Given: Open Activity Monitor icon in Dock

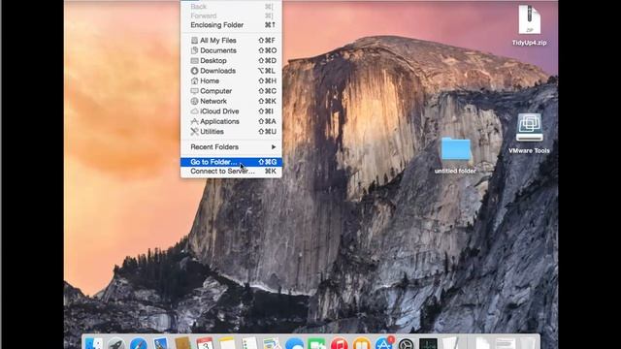Looking at the screenshot, I should (428, 344).
